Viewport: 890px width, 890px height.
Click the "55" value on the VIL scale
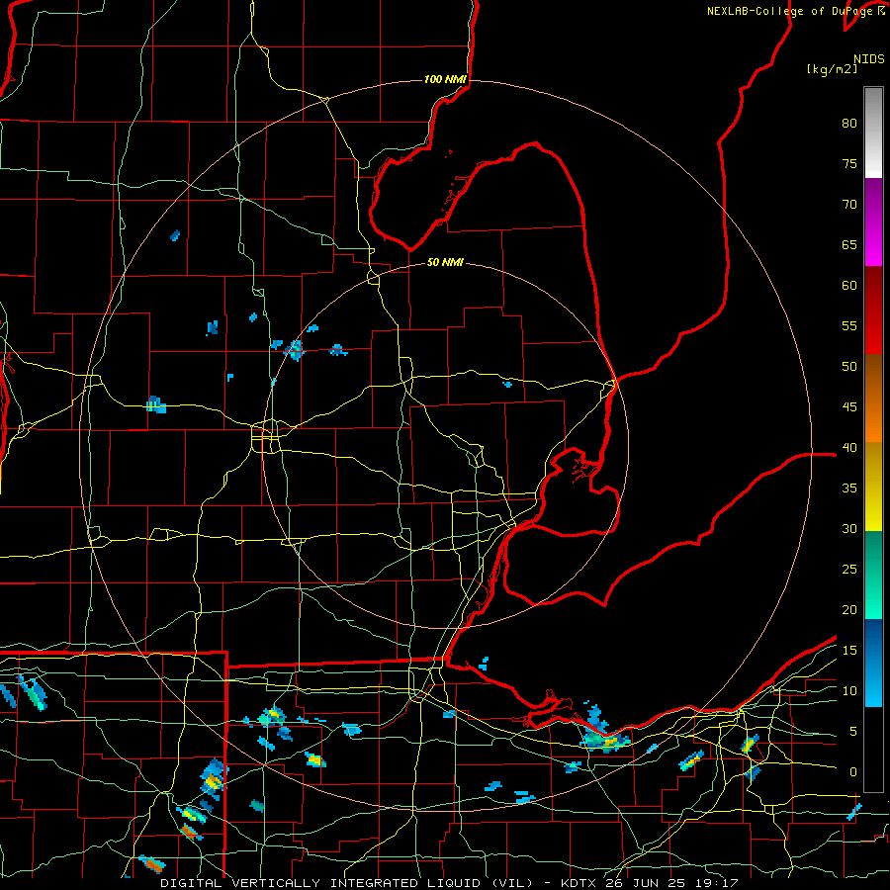(849, 326)
